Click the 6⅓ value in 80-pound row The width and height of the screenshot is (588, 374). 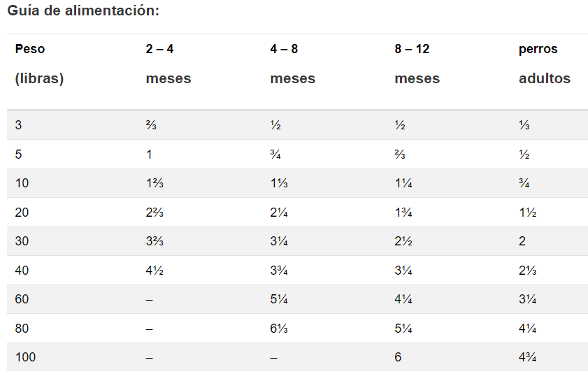click(279, 329)
